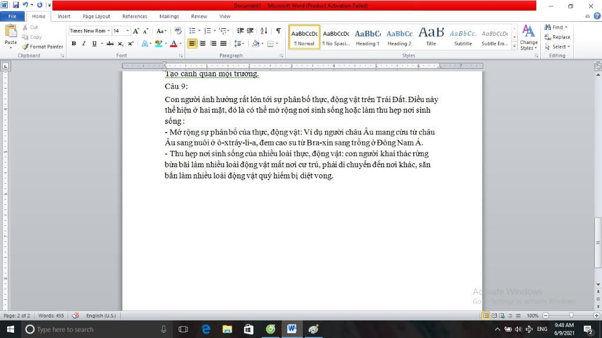Align text to the right
Viewport: 602px width, 338px height.
(x=213, y=43)
